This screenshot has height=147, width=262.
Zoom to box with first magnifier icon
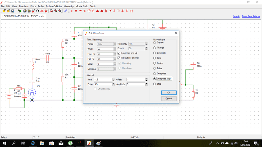tap(51, 11)
